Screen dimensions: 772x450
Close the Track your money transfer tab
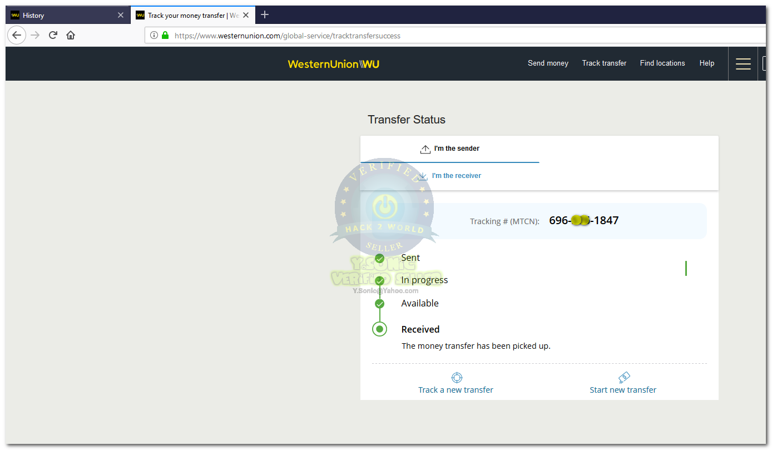(x=246, y=15)
